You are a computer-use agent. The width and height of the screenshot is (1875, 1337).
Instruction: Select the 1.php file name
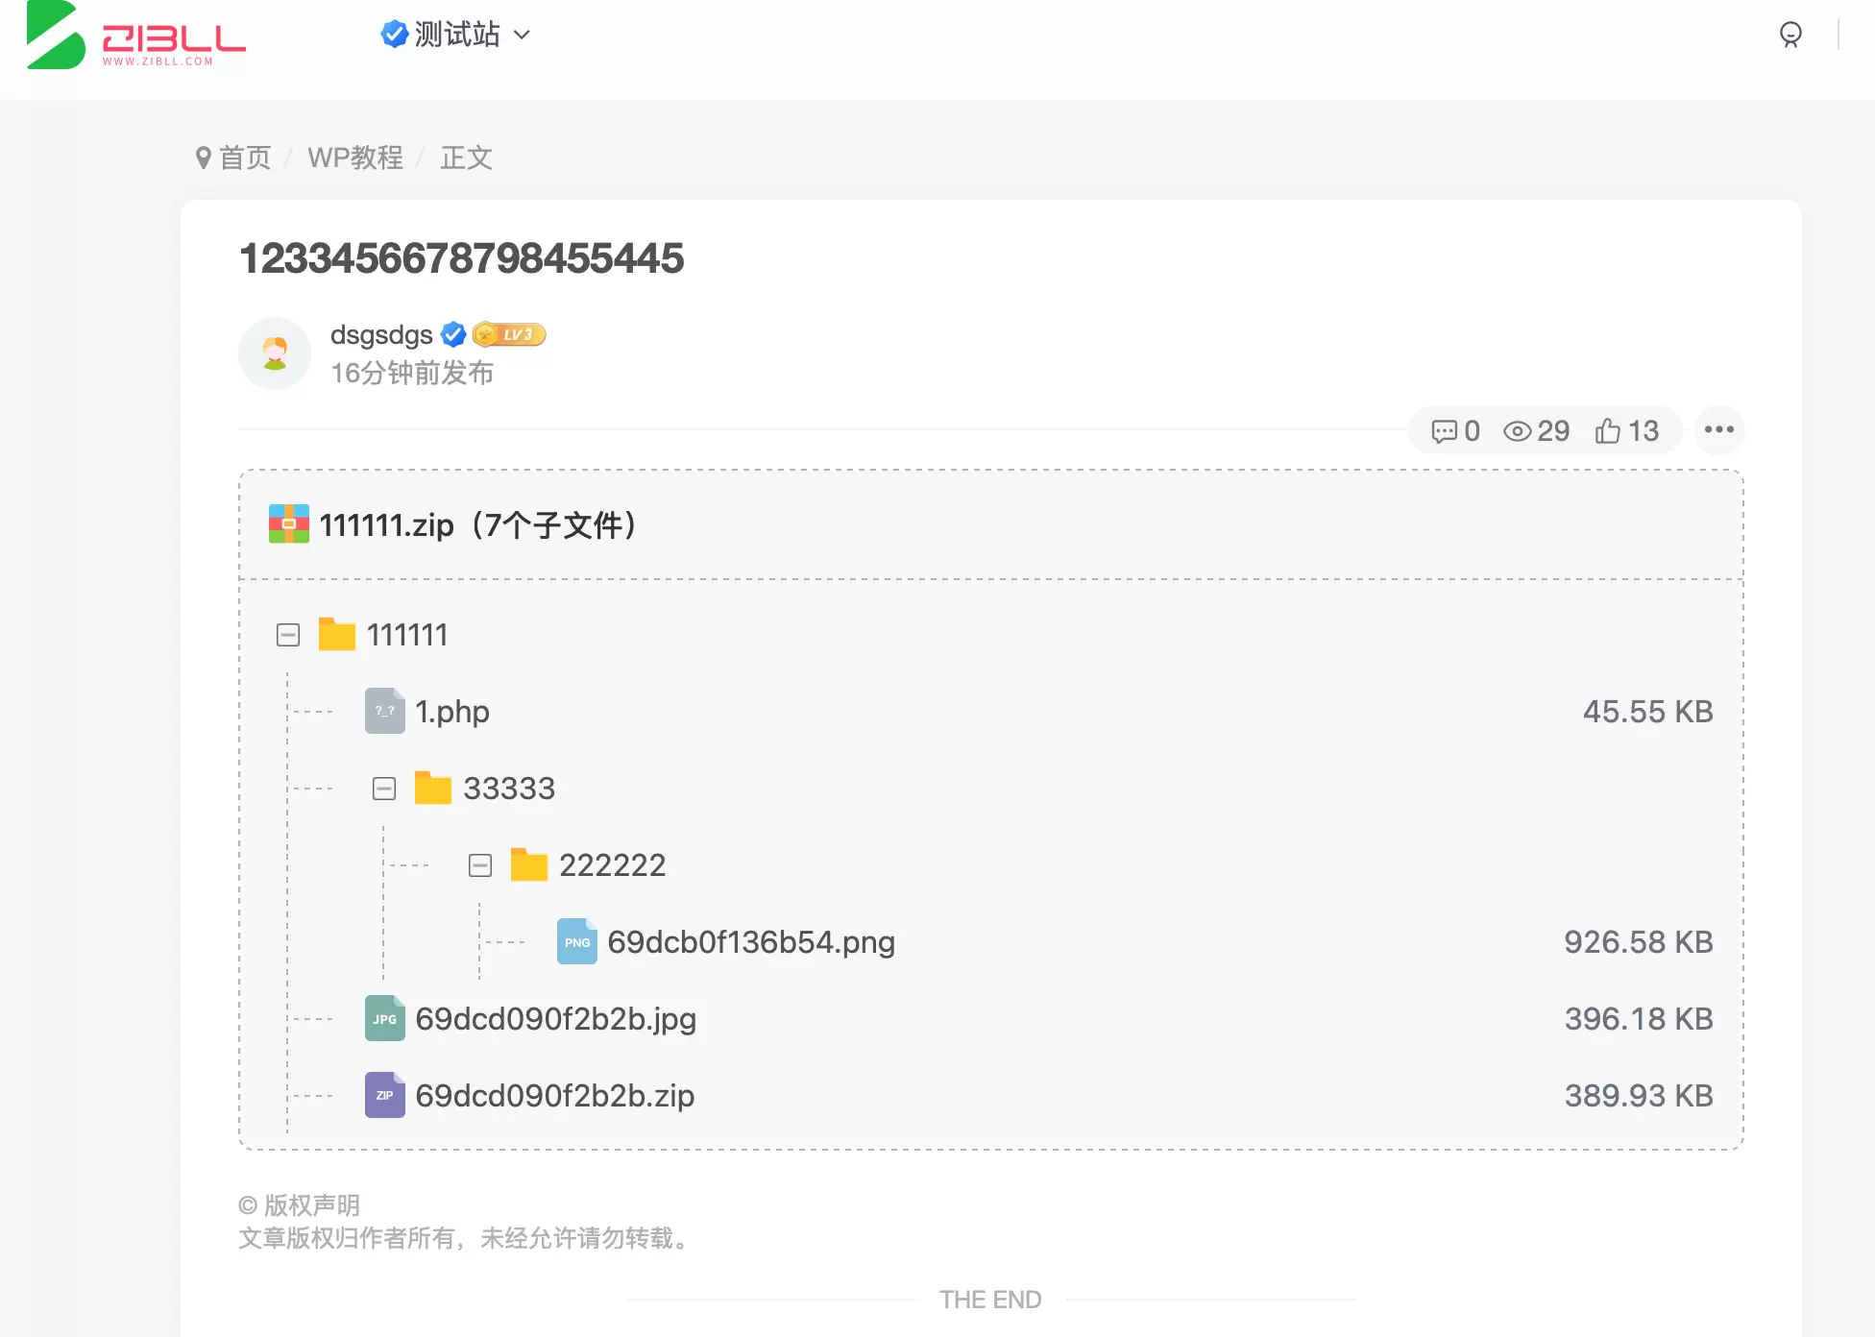click(452, 712)
